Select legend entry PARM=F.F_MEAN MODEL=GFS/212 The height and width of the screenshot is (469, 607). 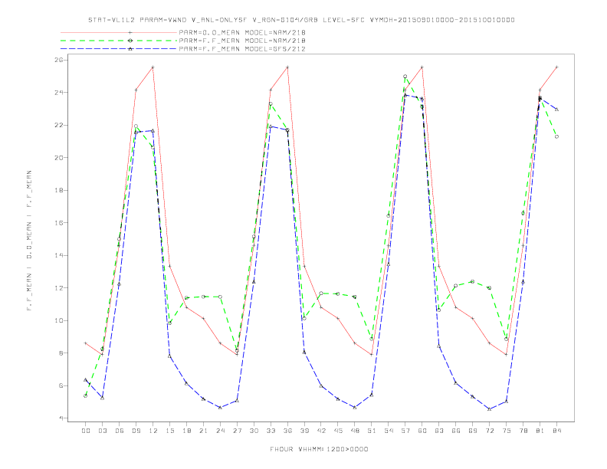[242, 49]
